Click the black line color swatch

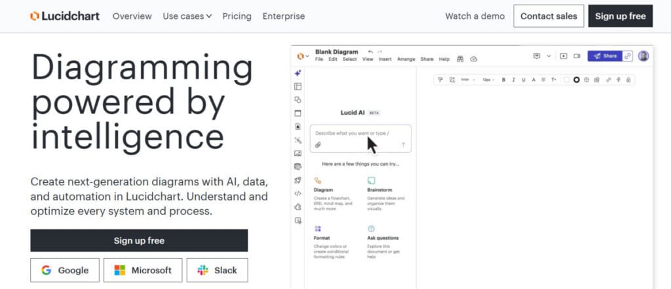(577, 80)
